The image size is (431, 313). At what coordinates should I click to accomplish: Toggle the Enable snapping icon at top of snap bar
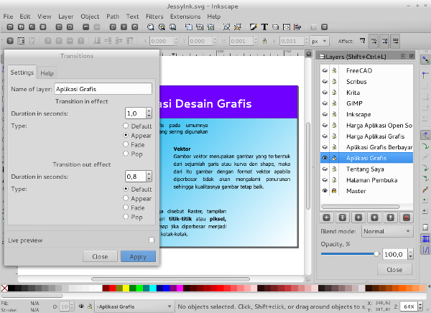[425, 60]
